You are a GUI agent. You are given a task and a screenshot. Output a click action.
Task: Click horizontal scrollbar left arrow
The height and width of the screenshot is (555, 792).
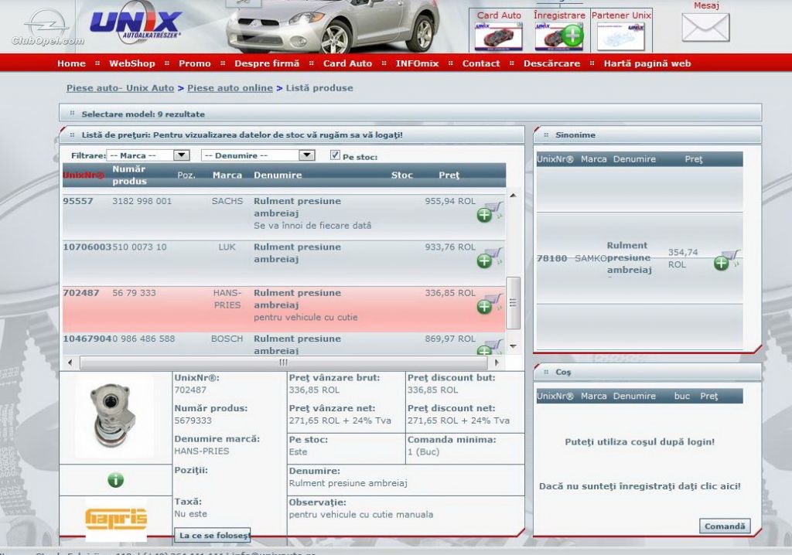pyautogui.click(x=70, y=362)
